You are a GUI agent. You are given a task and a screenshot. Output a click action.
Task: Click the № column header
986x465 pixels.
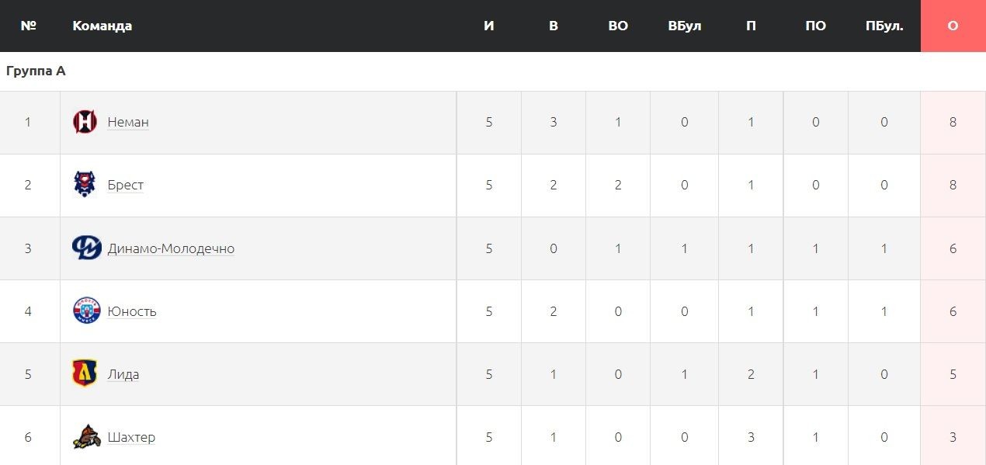pyautogui.click(x=29, y=26)
